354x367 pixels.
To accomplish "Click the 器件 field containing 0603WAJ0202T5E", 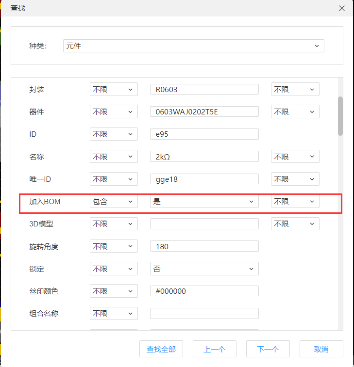I will pyautogui.click(x=204, y=112).
